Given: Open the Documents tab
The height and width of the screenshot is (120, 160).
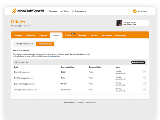Looking at the screenshot, I should [107, 35].
